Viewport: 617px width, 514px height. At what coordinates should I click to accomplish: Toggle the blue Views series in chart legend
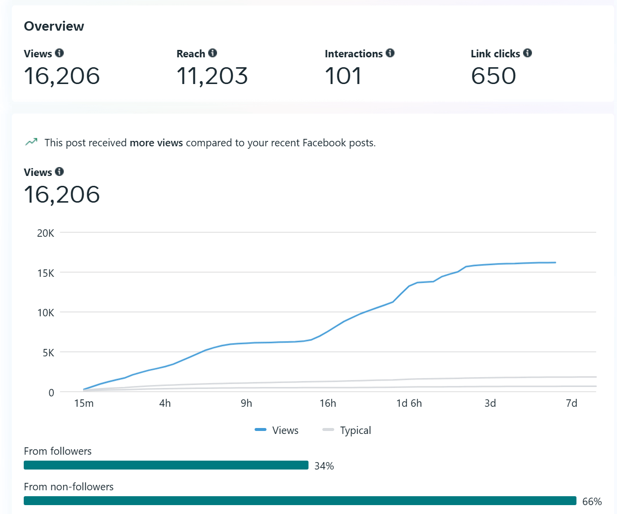pos(276,430)
